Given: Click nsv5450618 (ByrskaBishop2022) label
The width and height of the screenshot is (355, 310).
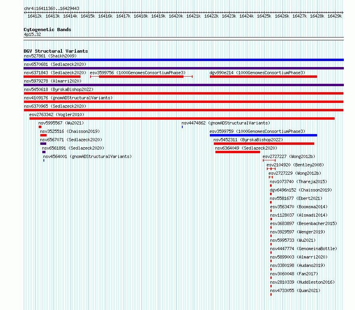Looking at the screenshot, I should tap(59, 89).
